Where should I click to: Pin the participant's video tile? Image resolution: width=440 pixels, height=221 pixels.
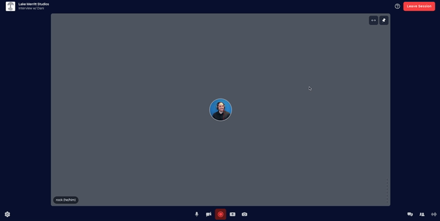pyautogui.click(x=384, y=20)
